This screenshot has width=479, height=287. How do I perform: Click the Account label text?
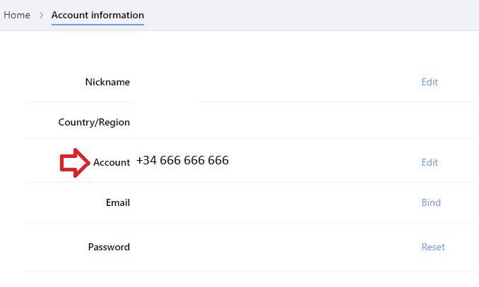pos(112,162)
